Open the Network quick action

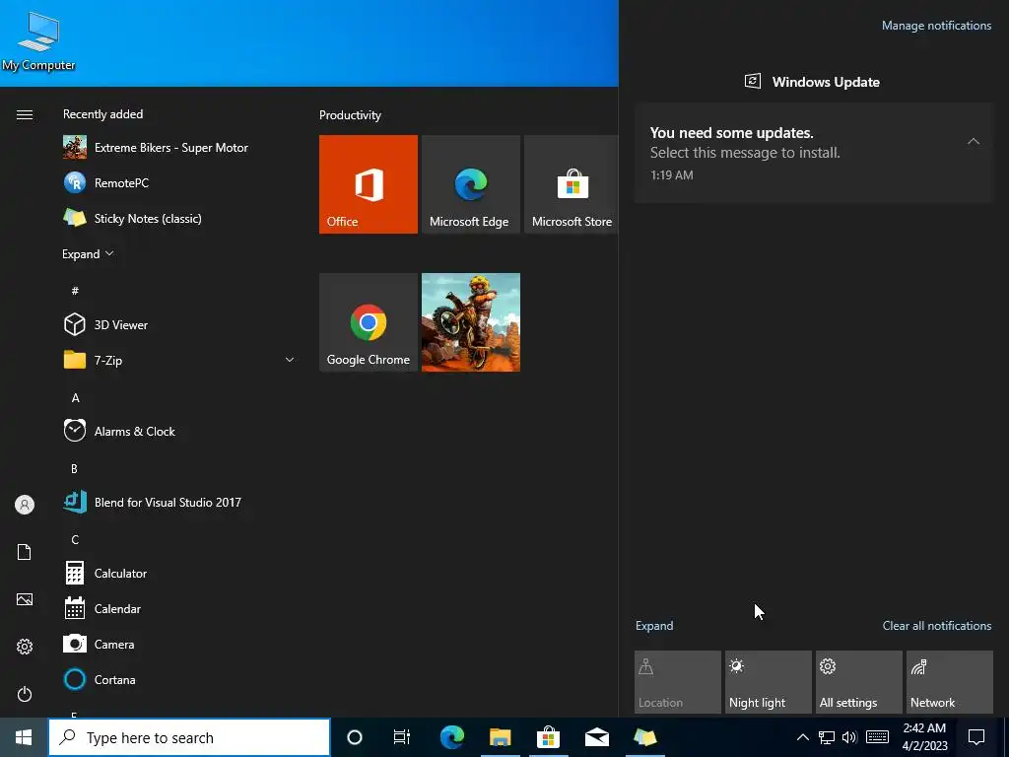click(x=950, y=682)
